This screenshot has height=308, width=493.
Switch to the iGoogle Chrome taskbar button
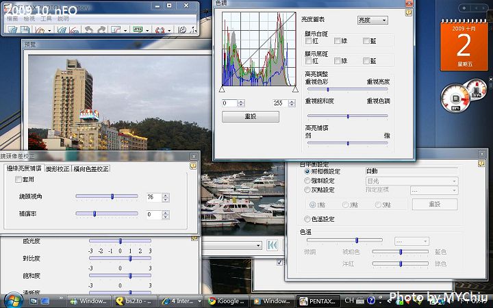pyautogui.click(x=227, y=300)
